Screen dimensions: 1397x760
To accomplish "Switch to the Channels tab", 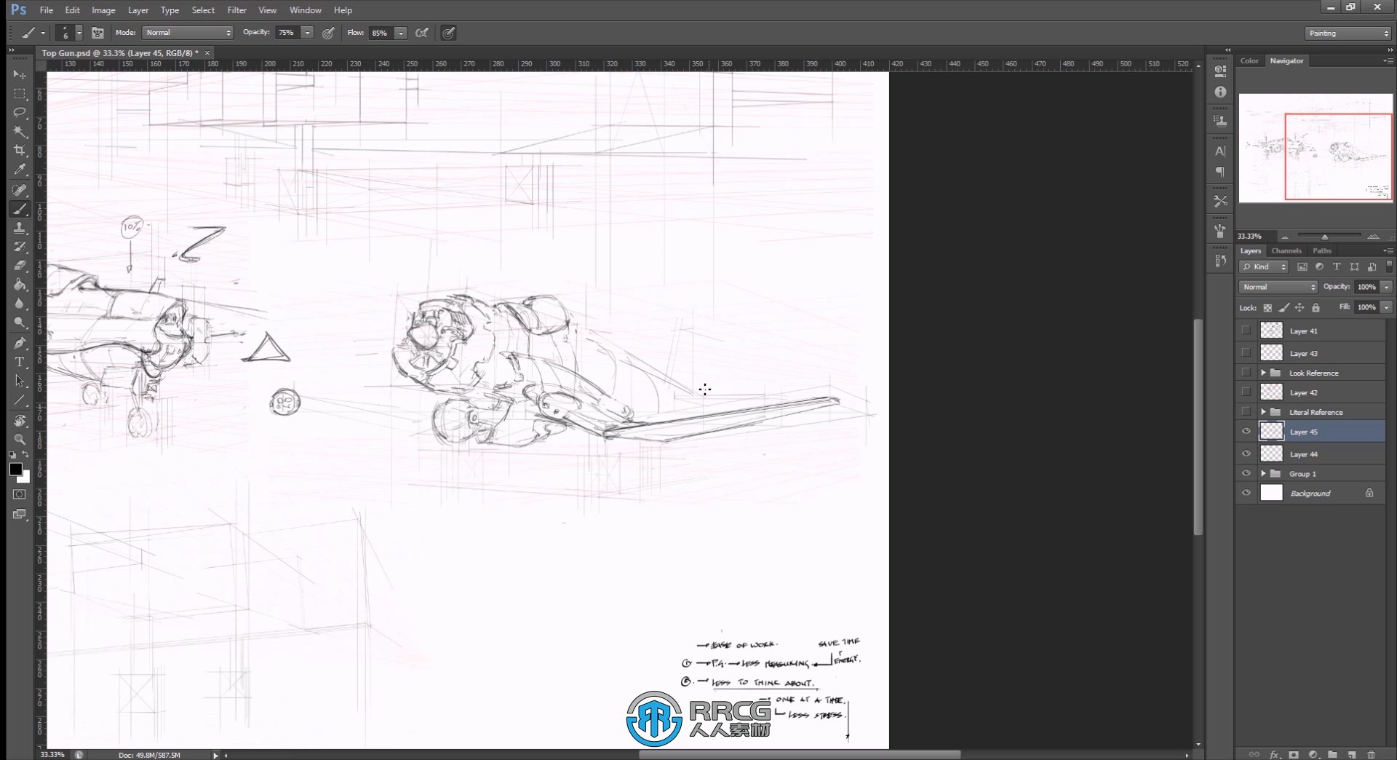I will [x=1286, y=250].
